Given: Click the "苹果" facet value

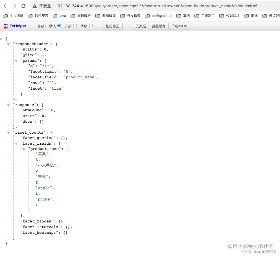Looking at the screenshot, I should coord(42,154).
